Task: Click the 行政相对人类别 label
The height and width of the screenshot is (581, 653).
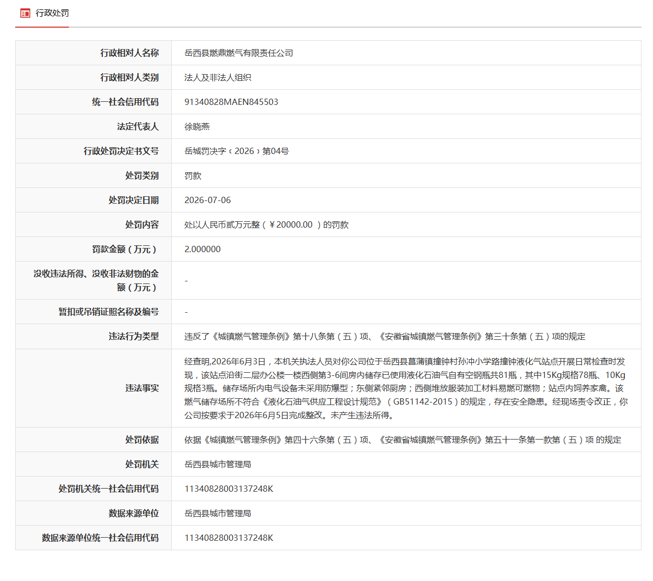Action: (x=129, y=77)
